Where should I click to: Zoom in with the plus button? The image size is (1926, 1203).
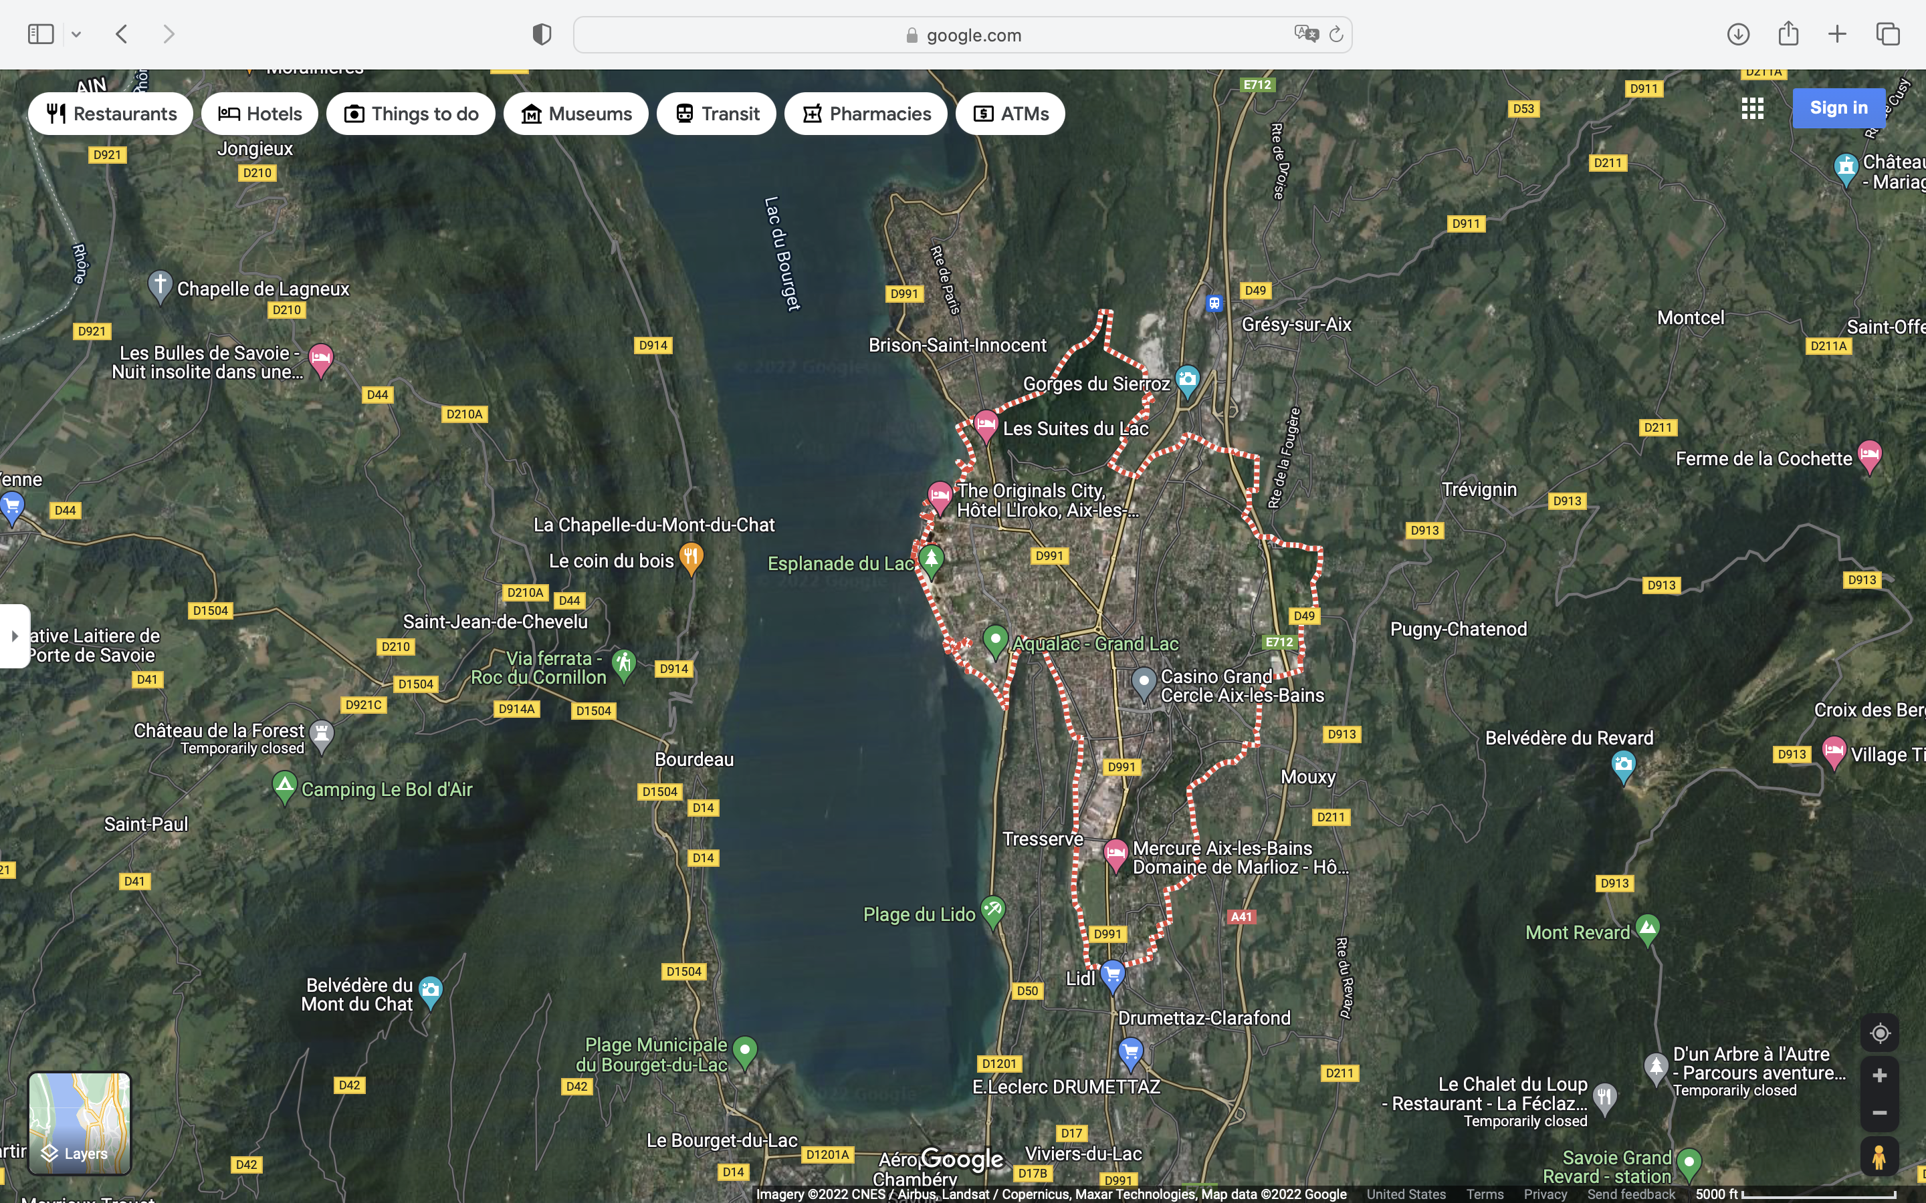pos(1880,1076)
